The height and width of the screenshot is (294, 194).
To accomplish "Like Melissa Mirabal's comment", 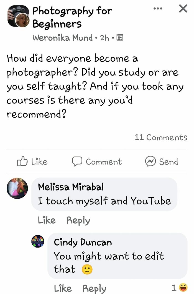I will 46,220.
